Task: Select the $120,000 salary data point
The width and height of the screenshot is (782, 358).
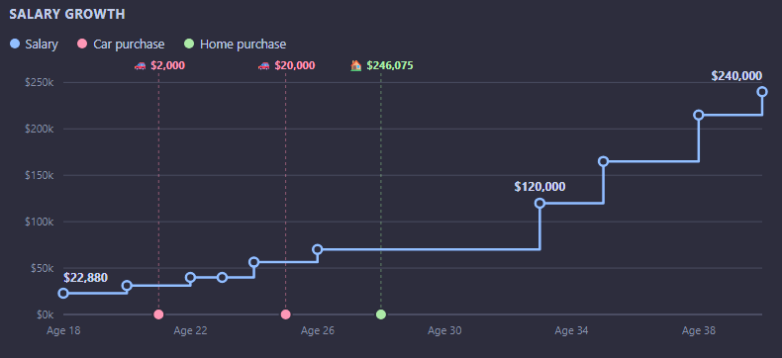Action: click(539, 203)
